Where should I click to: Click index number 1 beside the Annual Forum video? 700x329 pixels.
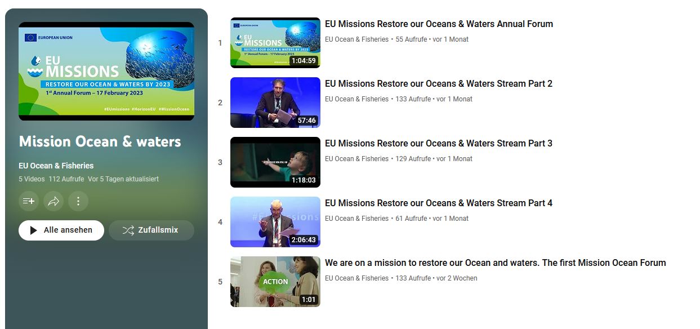pyautogui.click(x=220, y=43)
